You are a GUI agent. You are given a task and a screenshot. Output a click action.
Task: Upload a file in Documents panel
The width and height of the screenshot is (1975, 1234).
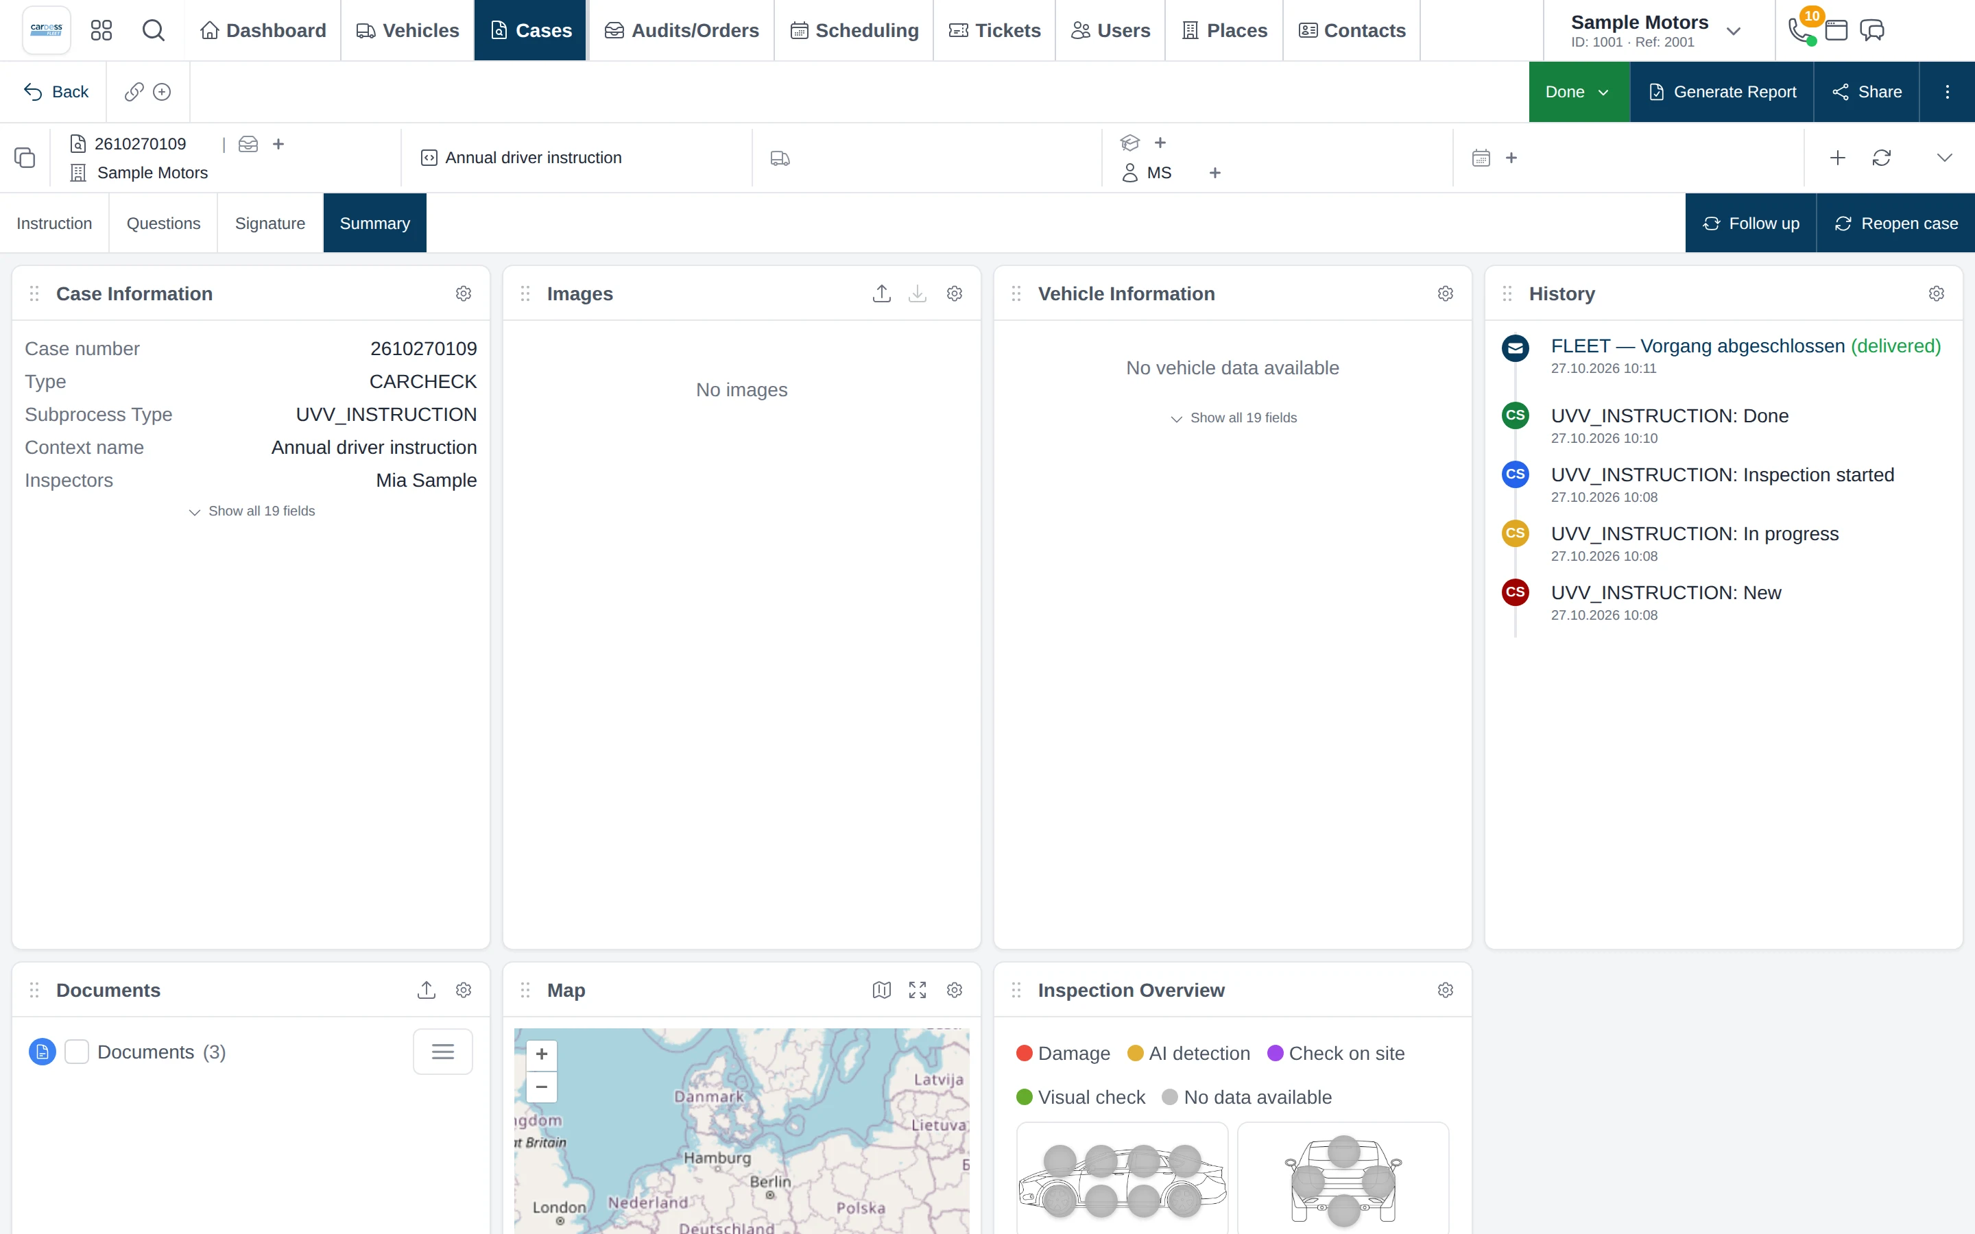click(x=427, y=990)
